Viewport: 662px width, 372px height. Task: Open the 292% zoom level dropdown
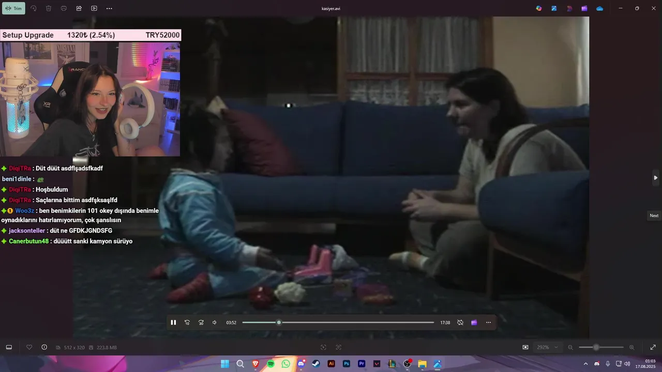point(548,347)
